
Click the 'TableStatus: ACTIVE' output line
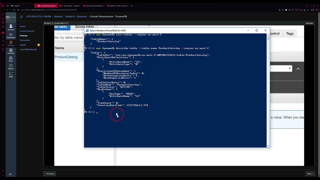[x=114, y=87]
